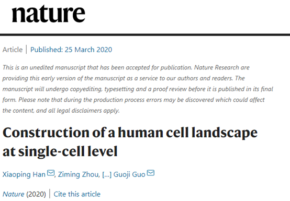Click the 'providing this early version' disclaimer line
This screenshot has height=201, width=290.
(x=124, y=78)
